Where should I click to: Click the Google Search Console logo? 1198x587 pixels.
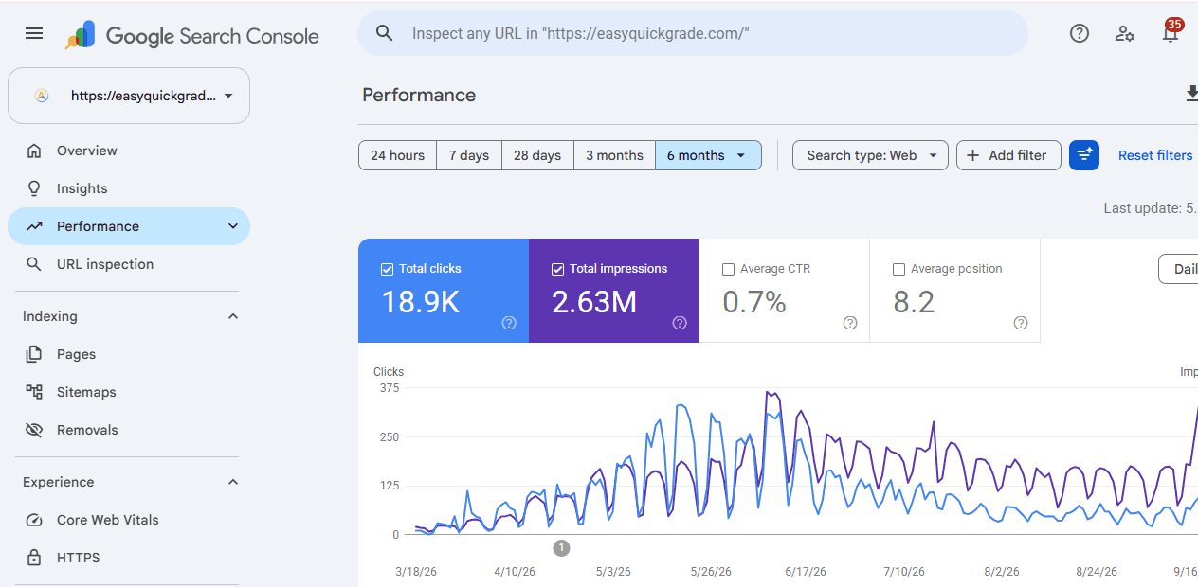point(192,36)
